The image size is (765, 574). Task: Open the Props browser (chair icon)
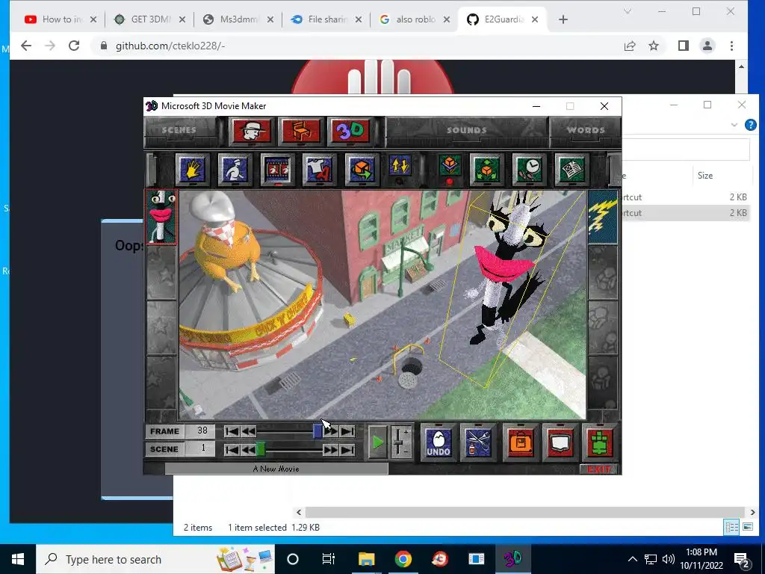(x=301, y=131)
